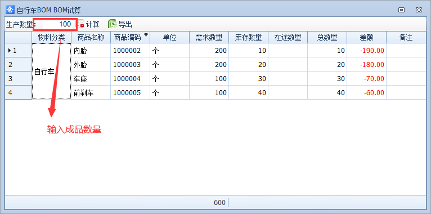This screenshot has width=431, height=214.
Task: Click demand quantity 200 for 外胎
Action: pos(209,64)
